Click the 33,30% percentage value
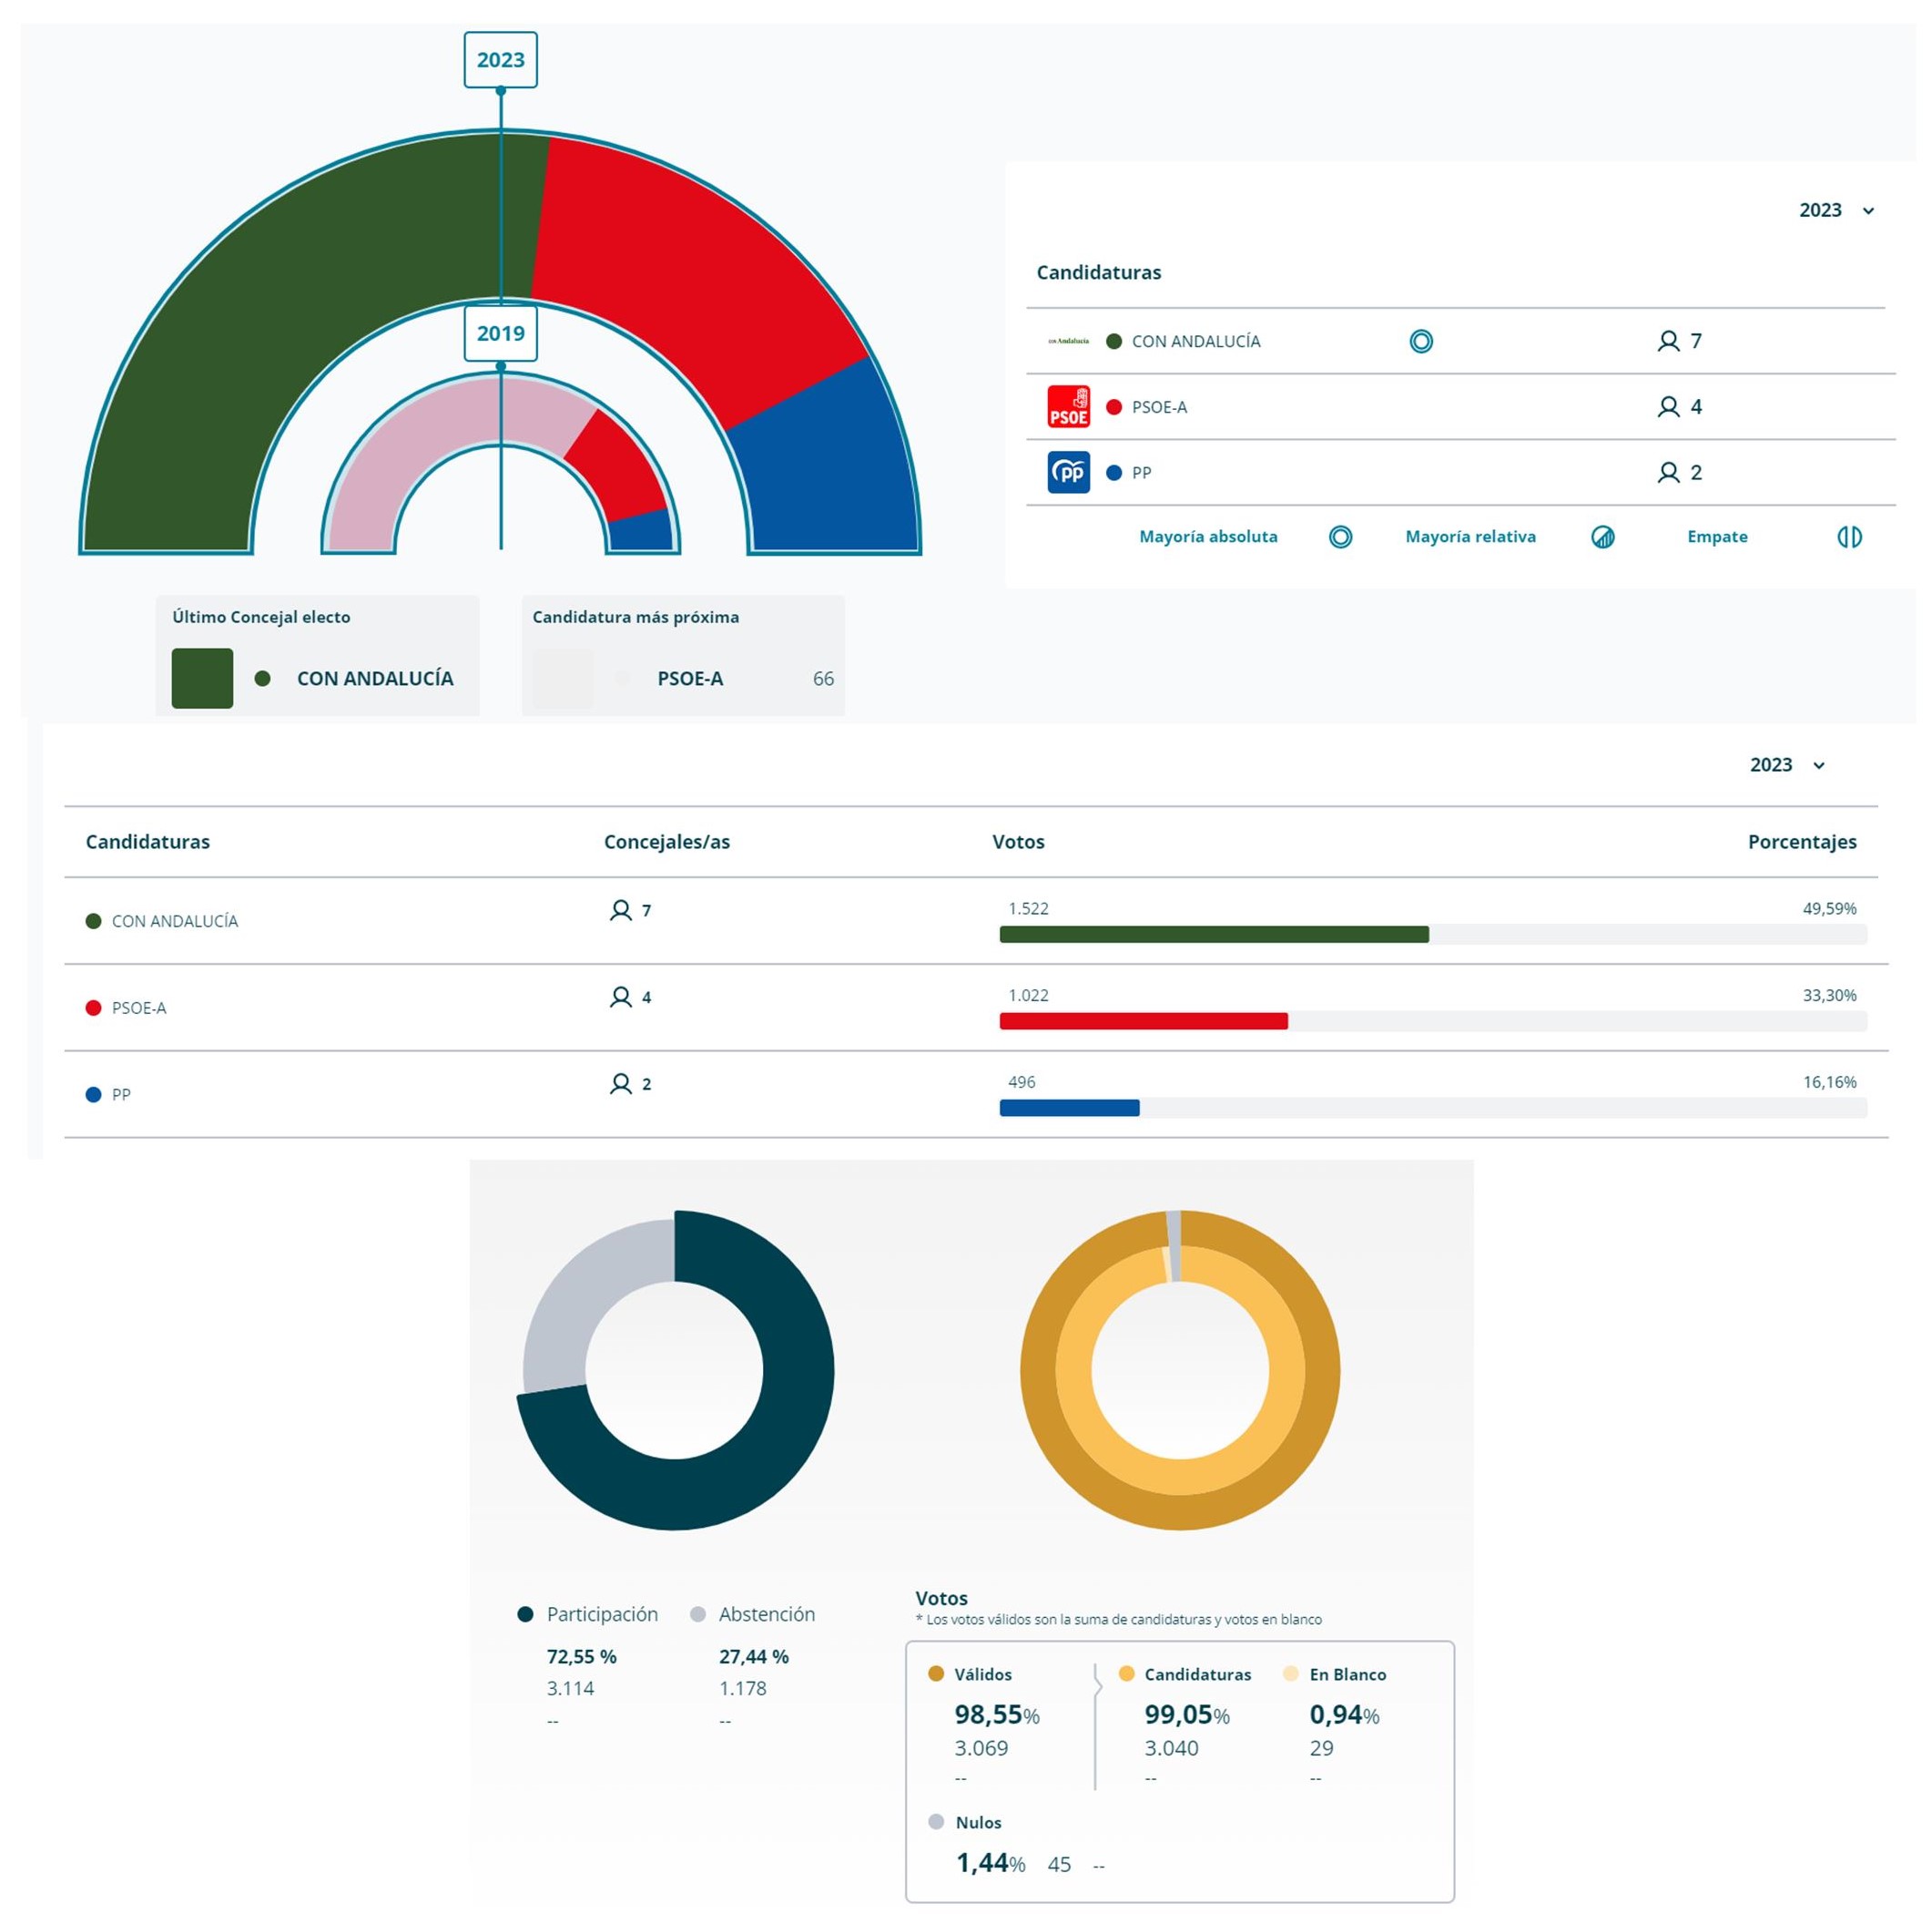This screenshot has width=1932, height=1914. click(1829, 996)
